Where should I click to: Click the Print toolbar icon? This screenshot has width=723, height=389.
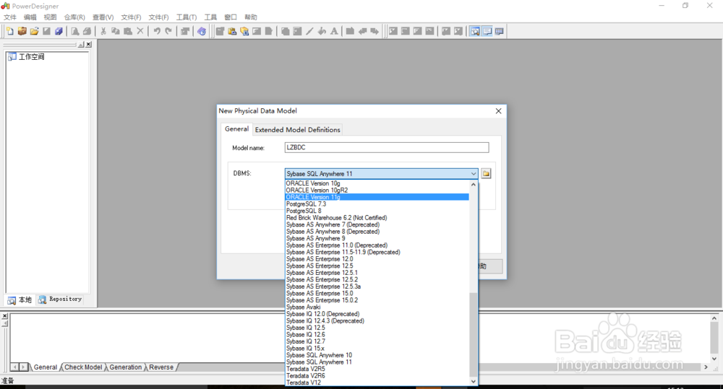[x=87, y=31]
